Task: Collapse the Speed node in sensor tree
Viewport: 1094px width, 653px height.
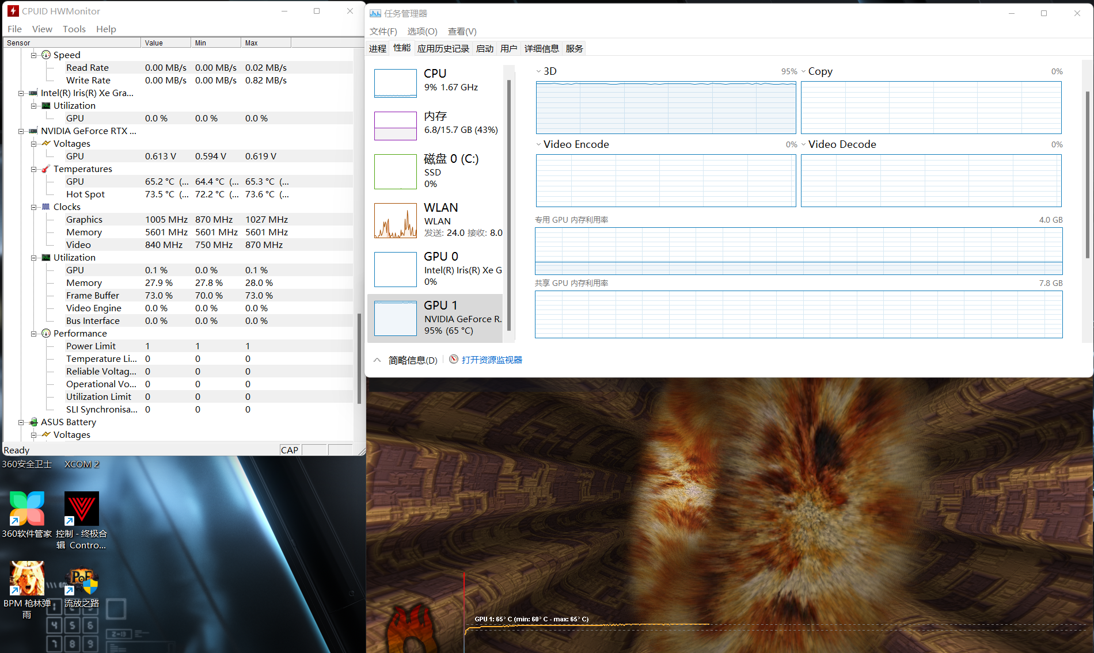Action: (34, 55)
